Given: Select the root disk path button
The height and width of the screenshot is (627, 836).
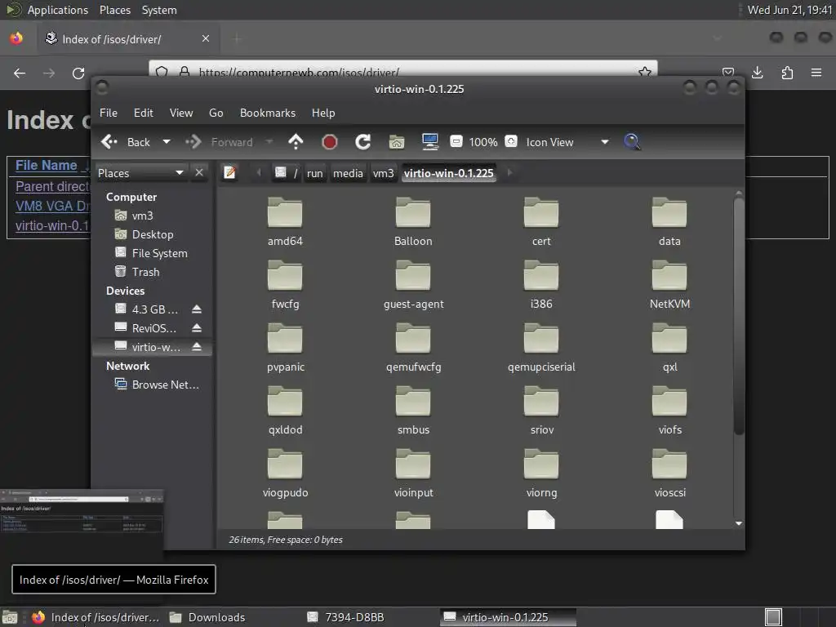Looking at the screenshot, I should [x=287, y=173].
